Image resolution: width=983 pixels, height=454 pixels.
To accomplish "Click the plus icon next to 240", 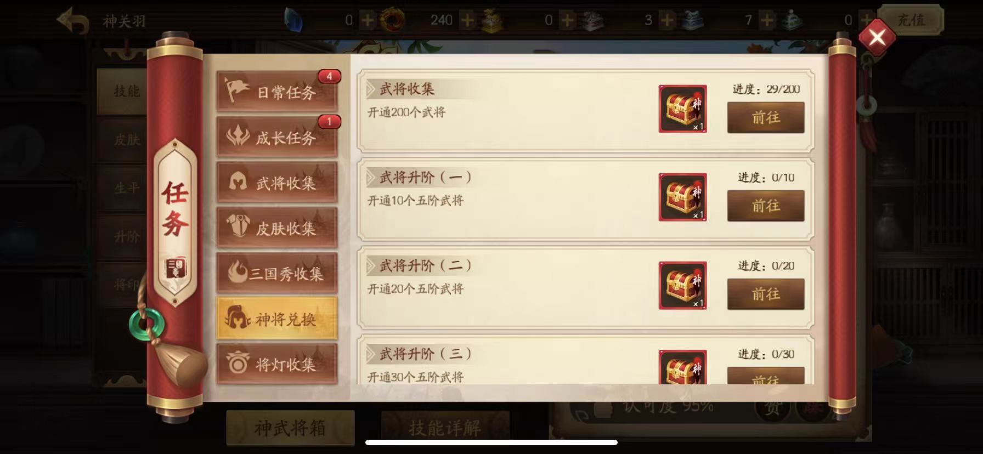I will [467, 20].
